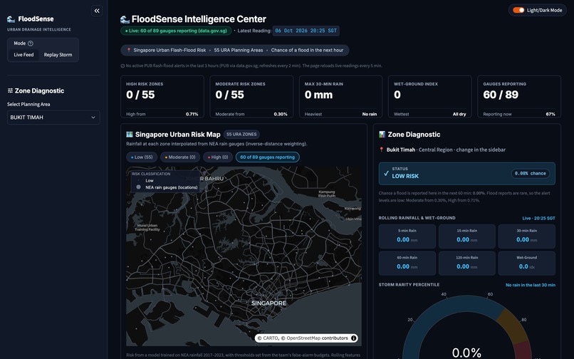Open the Select Planning Area dropdown
This screenshot has height=359, width=574.
point(53,118)
